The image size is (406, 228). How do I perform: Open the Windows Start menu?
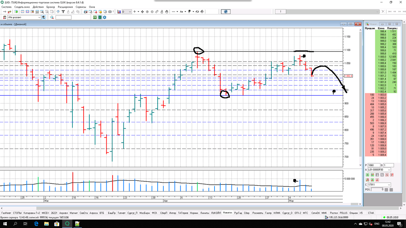(5, 224)
